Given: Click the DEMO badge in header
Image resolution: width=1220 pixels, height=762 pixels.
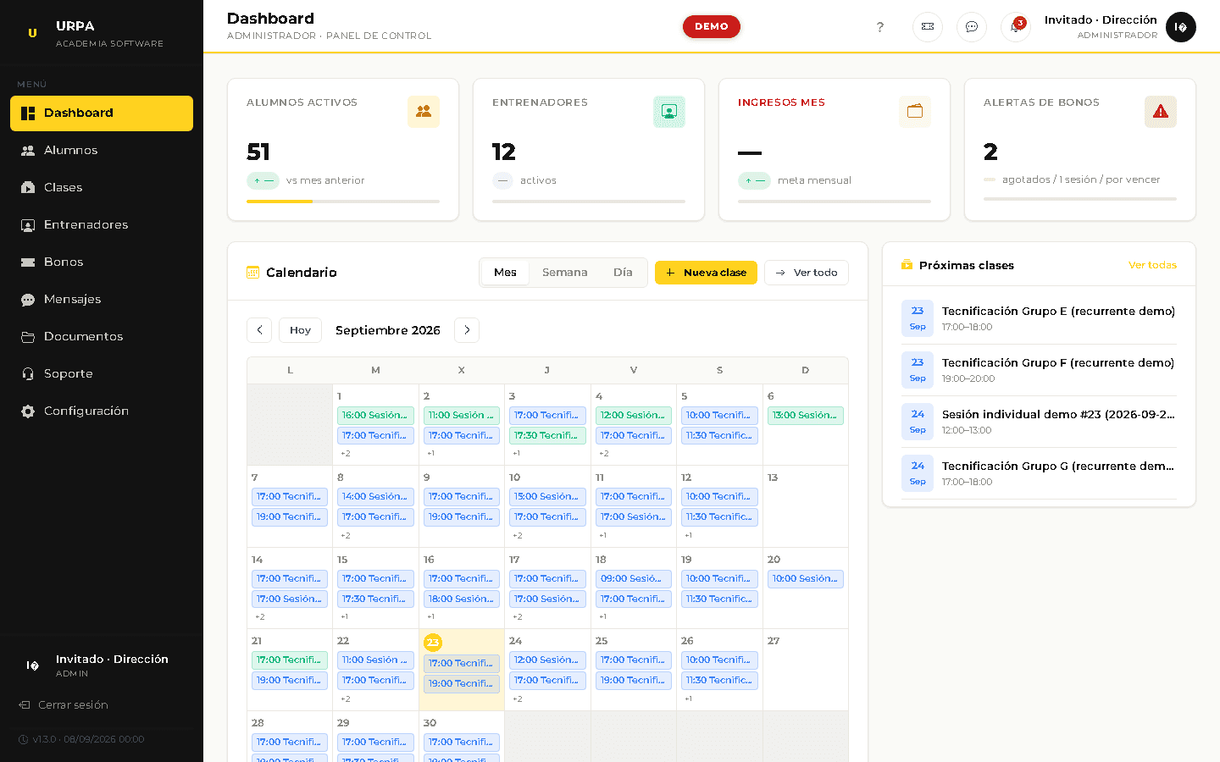Looking at the screenshot, I should point(712,26).
